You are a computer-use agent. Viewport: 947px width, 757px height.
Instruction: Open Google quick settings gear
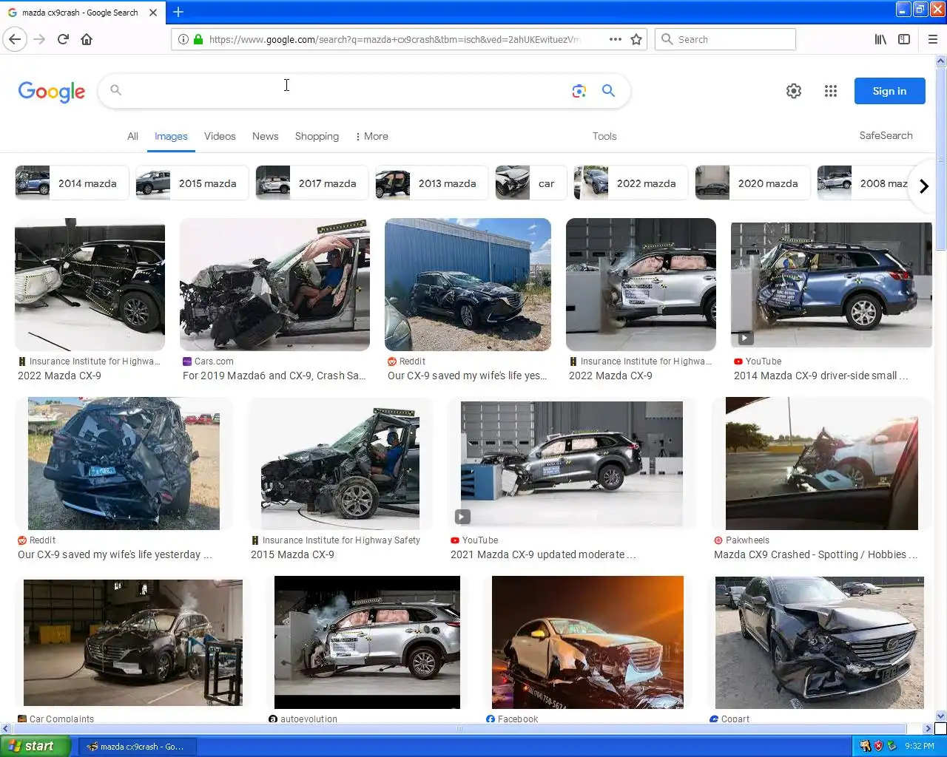(x=794, y=91)
